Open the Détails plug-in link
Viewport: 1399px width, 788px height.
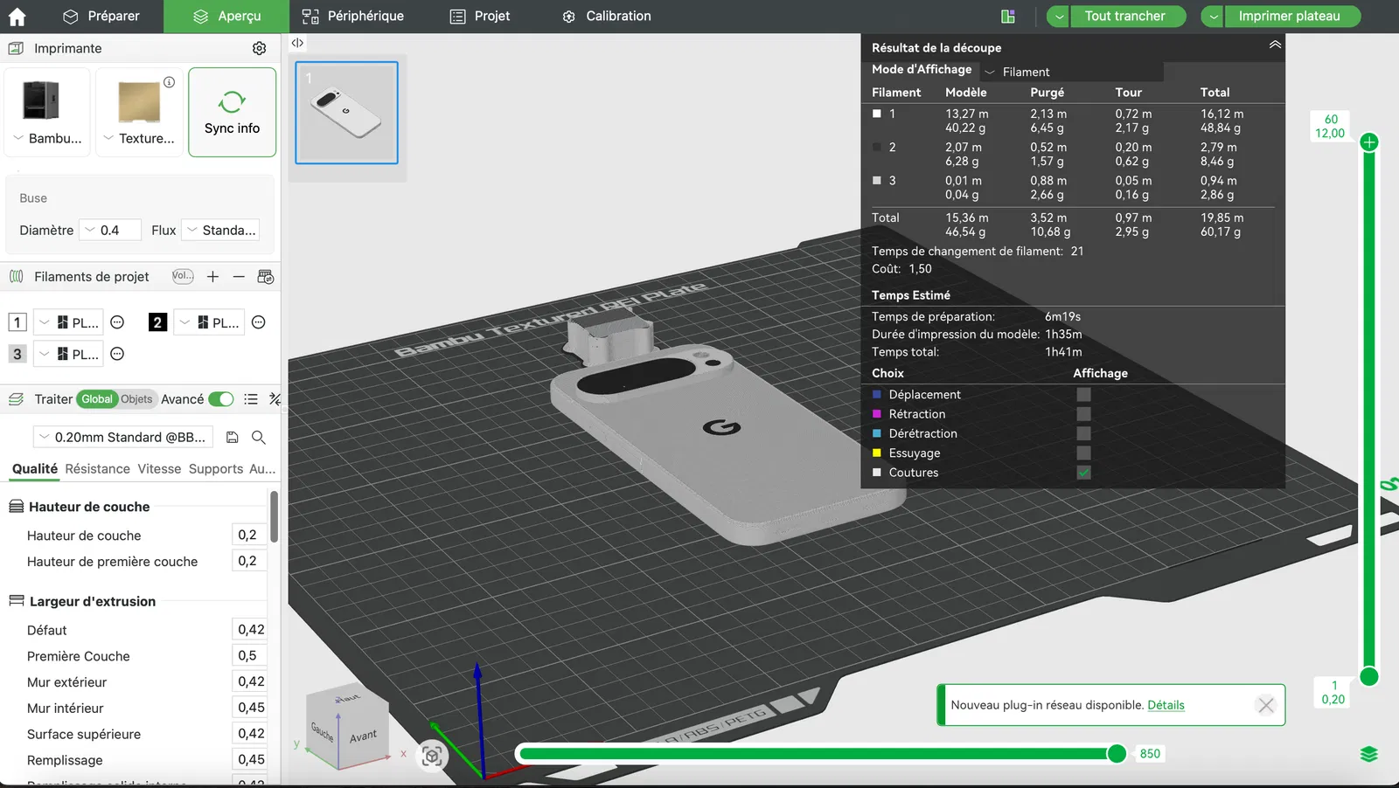click(x=1166, y=705)
